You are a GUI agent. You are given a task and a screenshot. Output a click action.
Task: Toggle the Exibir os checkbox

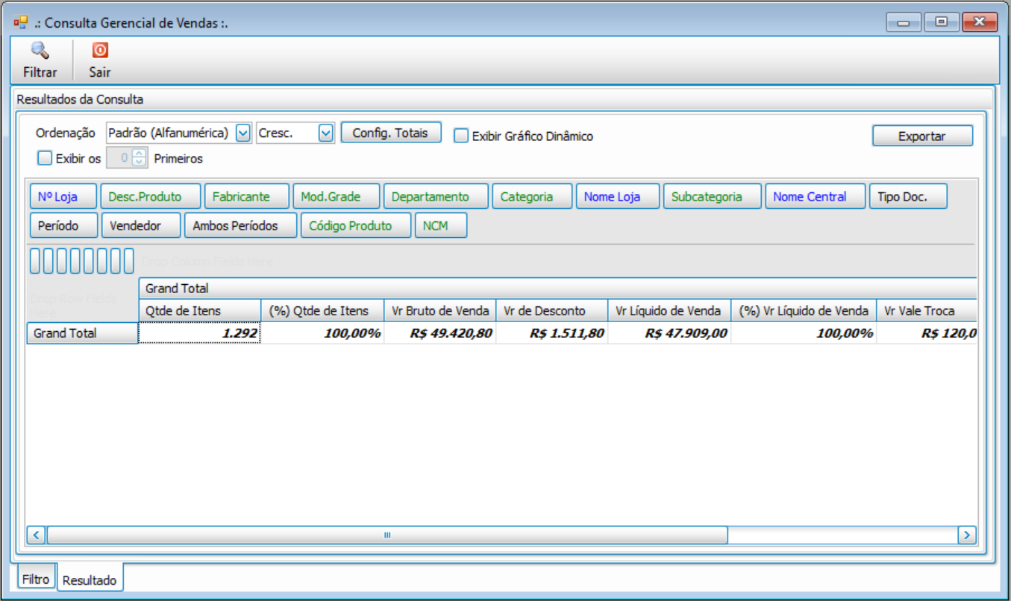(45, 158)
